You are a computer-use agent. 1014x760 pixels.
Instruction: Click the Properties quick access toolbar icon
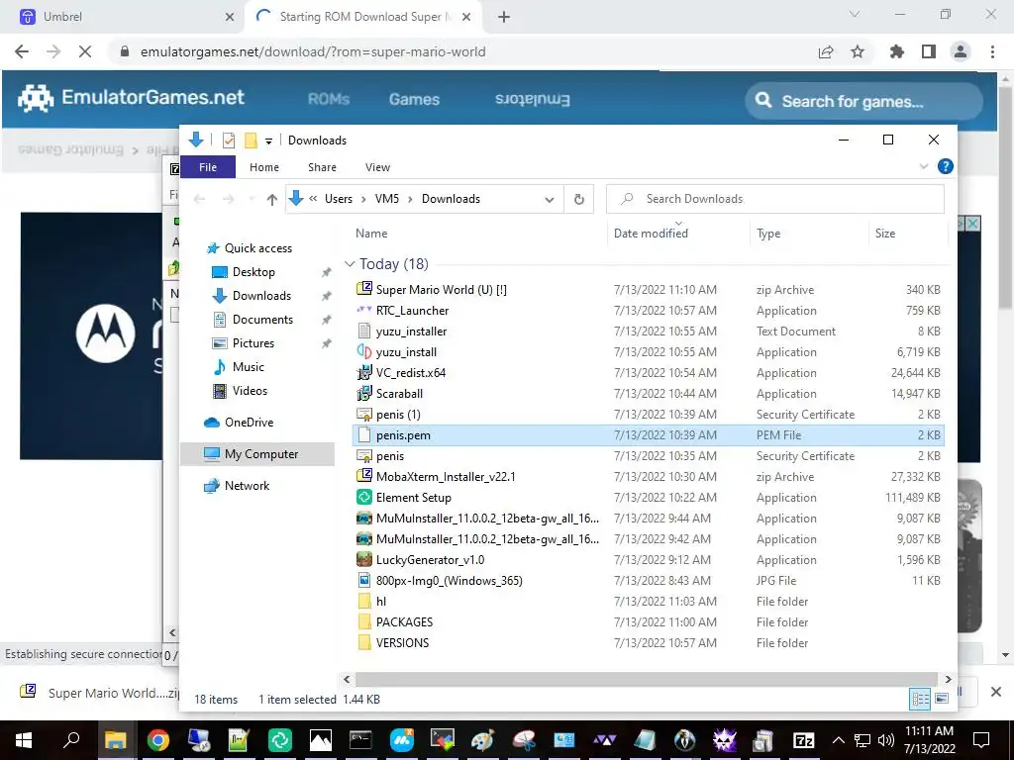[229, 141]
